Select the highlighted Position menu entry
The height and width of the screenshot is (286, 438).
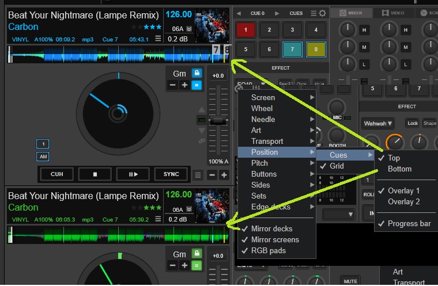(277, 152)
